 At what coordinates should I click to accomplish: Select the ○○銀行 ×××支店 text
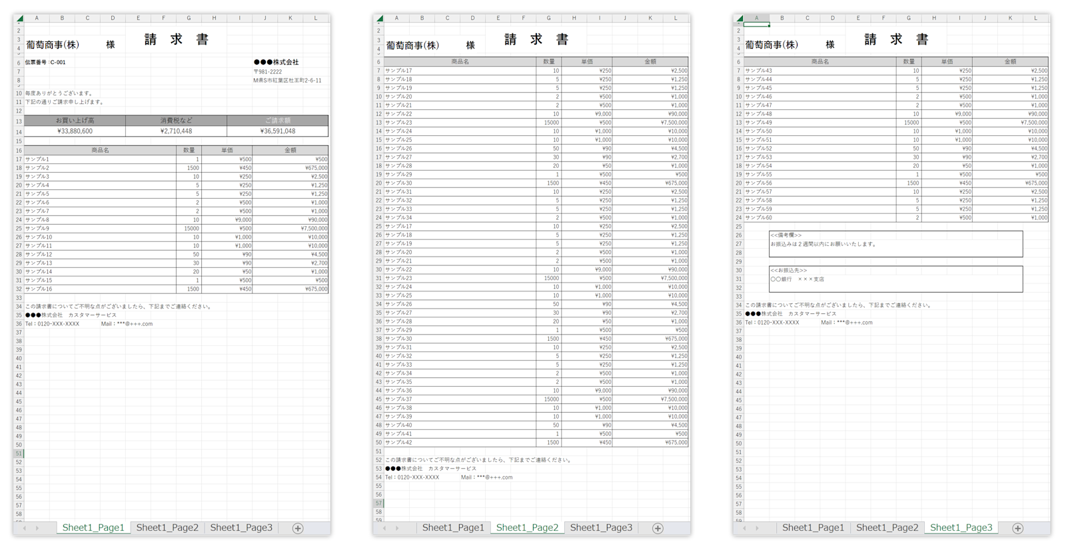click(x=798, y=279)
